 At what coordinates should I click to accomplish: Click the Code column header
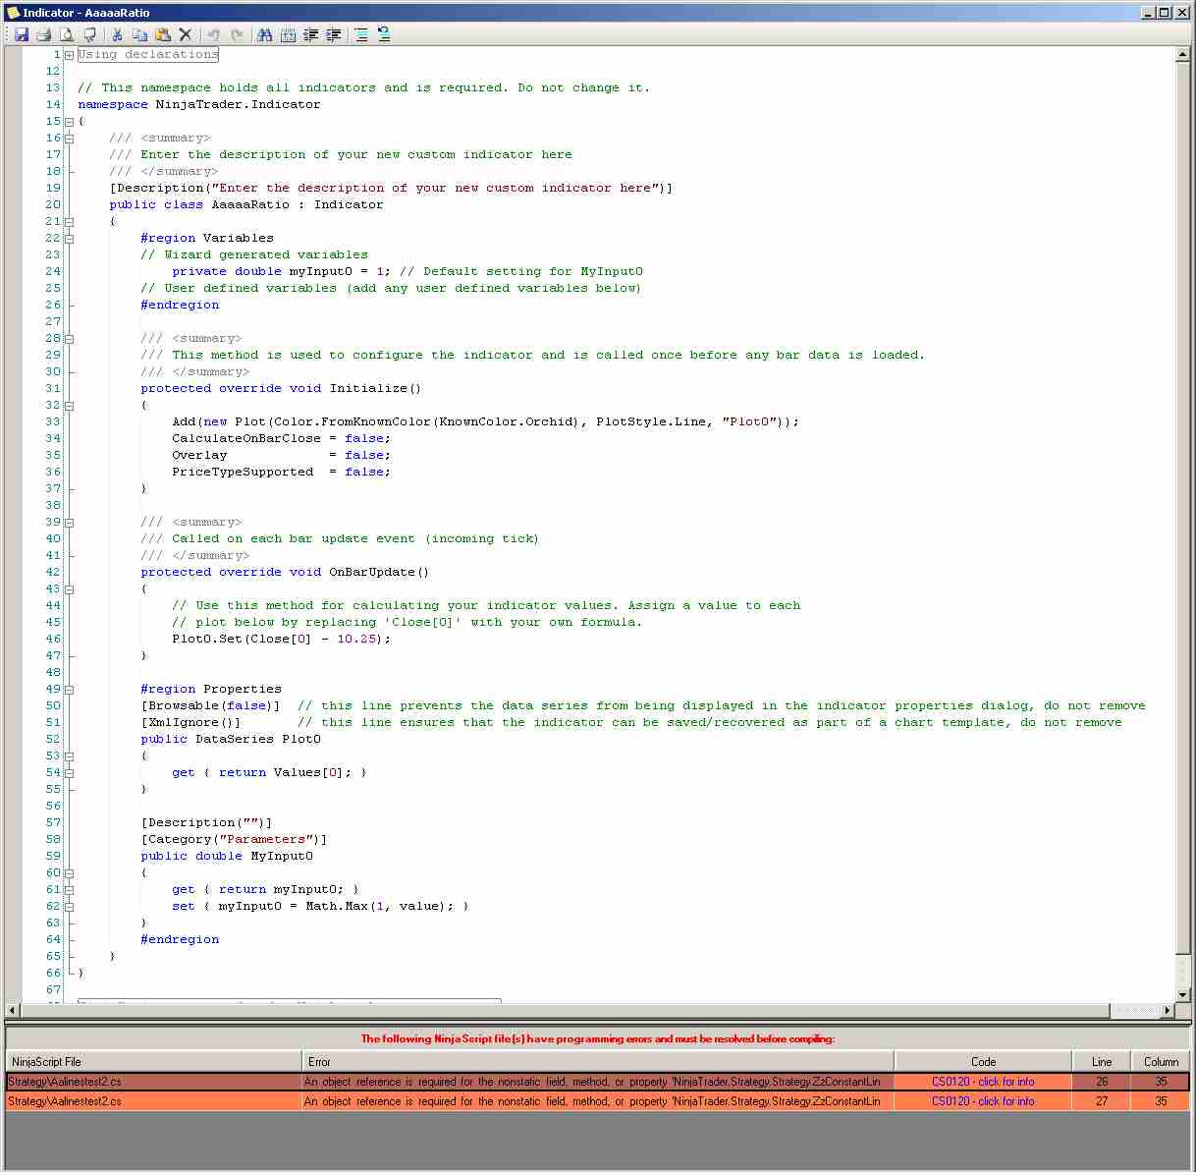coord(983,1061)
